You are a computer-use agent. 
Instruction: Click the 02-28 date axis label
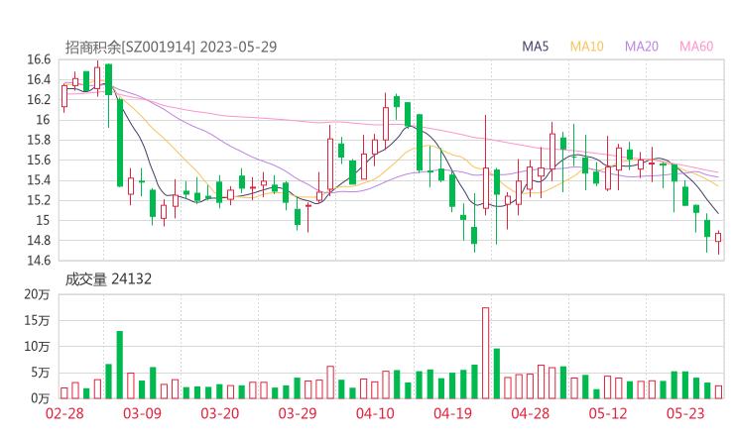click(x=64, y=413)
